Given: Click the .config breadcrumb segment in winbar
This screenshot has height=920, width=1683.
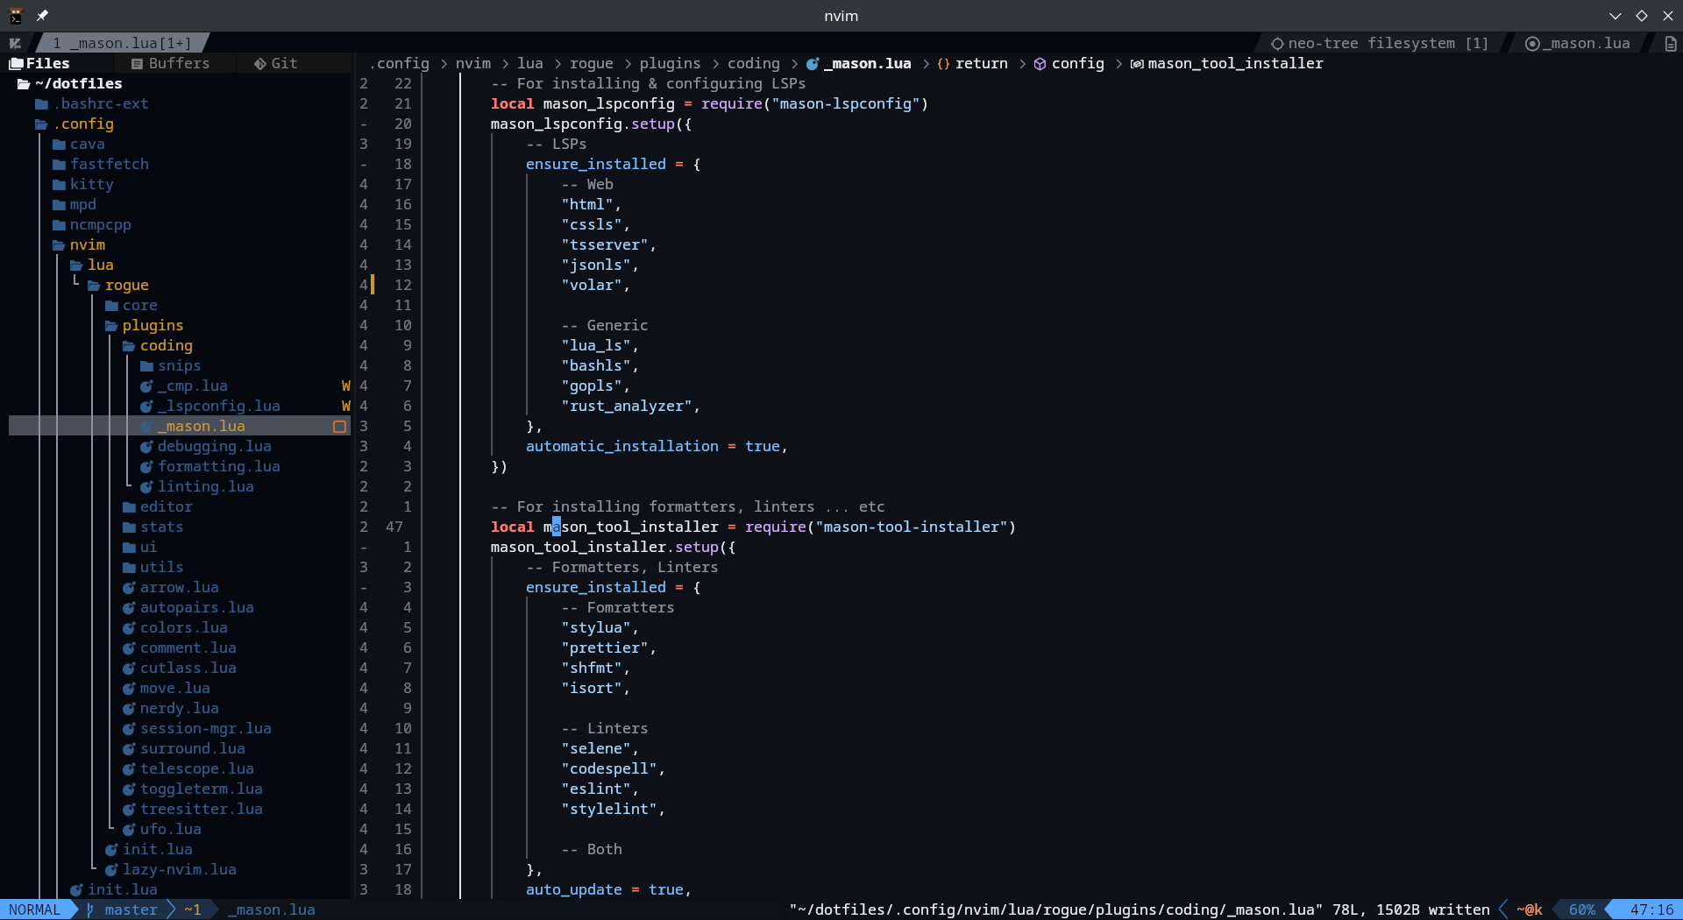Looking at the screenshot, I should 399,63.
